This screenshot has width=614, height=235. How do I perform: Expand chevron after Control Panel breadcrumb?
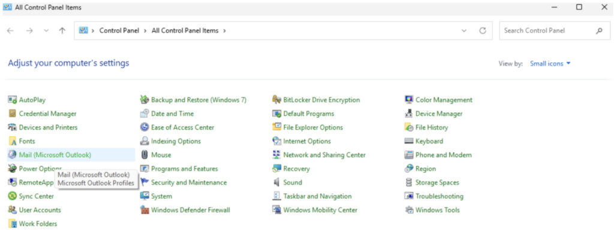[x=145, y=31]
